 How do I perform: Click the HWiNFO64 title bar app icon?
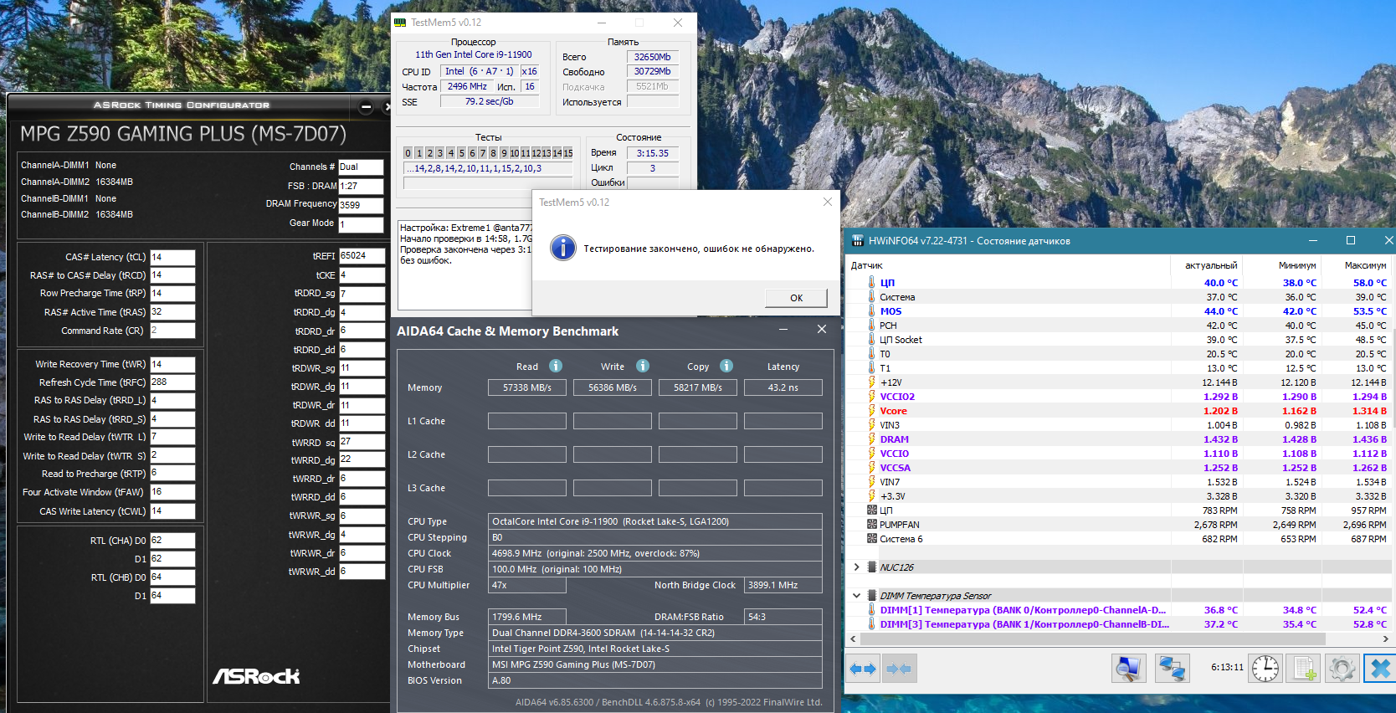[857, 241]
